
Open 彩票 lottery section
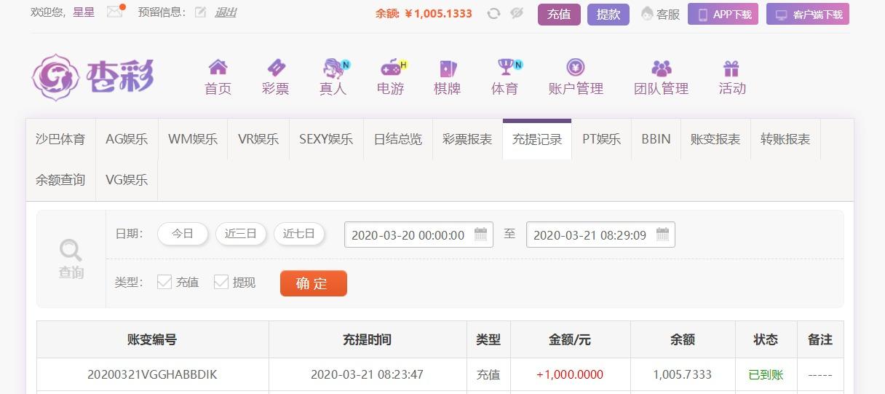point(276,78)
